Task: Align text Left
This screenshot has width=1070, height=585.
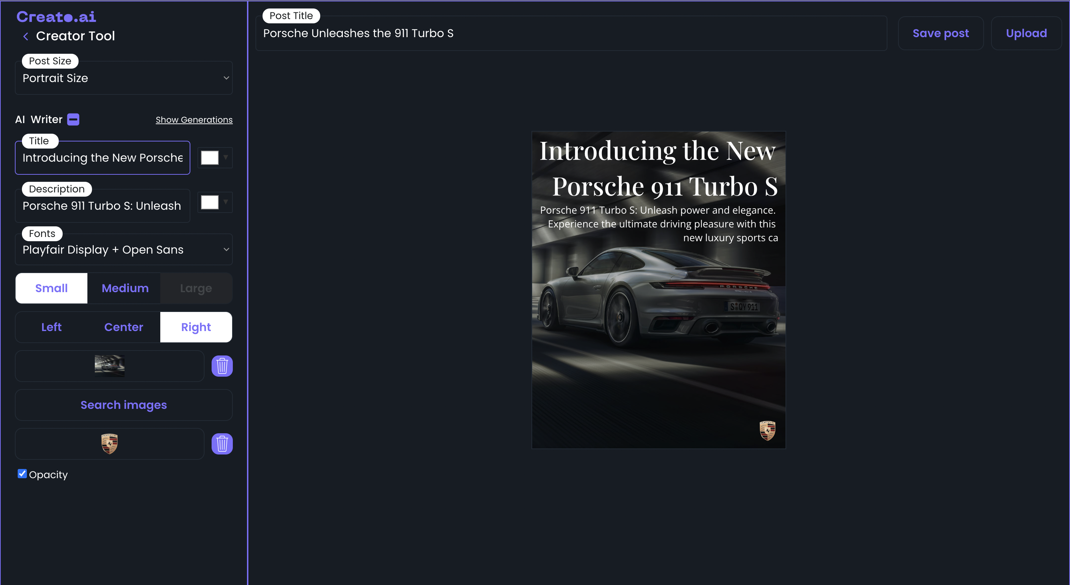Action: [52, 327]
